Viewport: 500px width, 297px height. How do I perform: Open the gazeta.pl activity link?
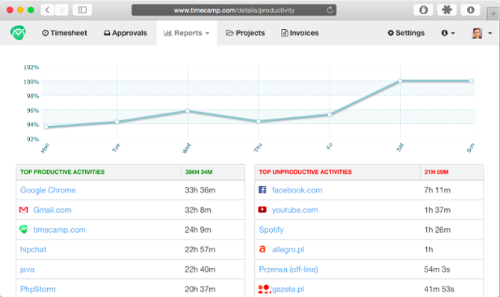pyautogui.click(x=288, y=289)
